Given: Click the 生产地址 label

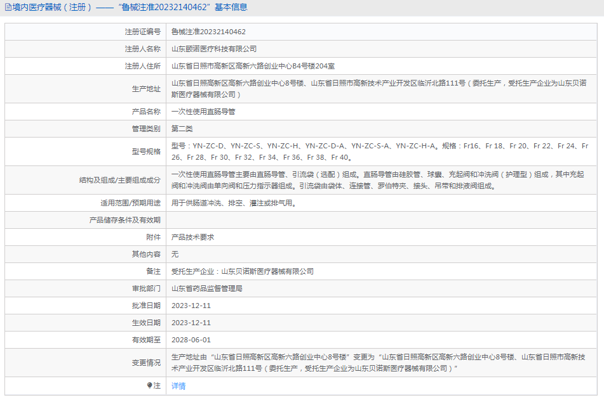Looking at the screenshot, I should pos(146,89).
